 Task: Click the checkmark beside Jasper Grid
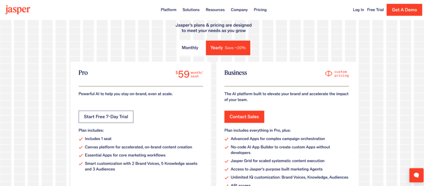(x=226, y=161)
